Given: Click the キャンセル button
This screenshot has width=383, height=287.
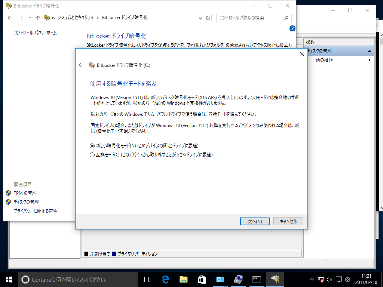Looking at the screenshot, I should (x=288, y=221).
